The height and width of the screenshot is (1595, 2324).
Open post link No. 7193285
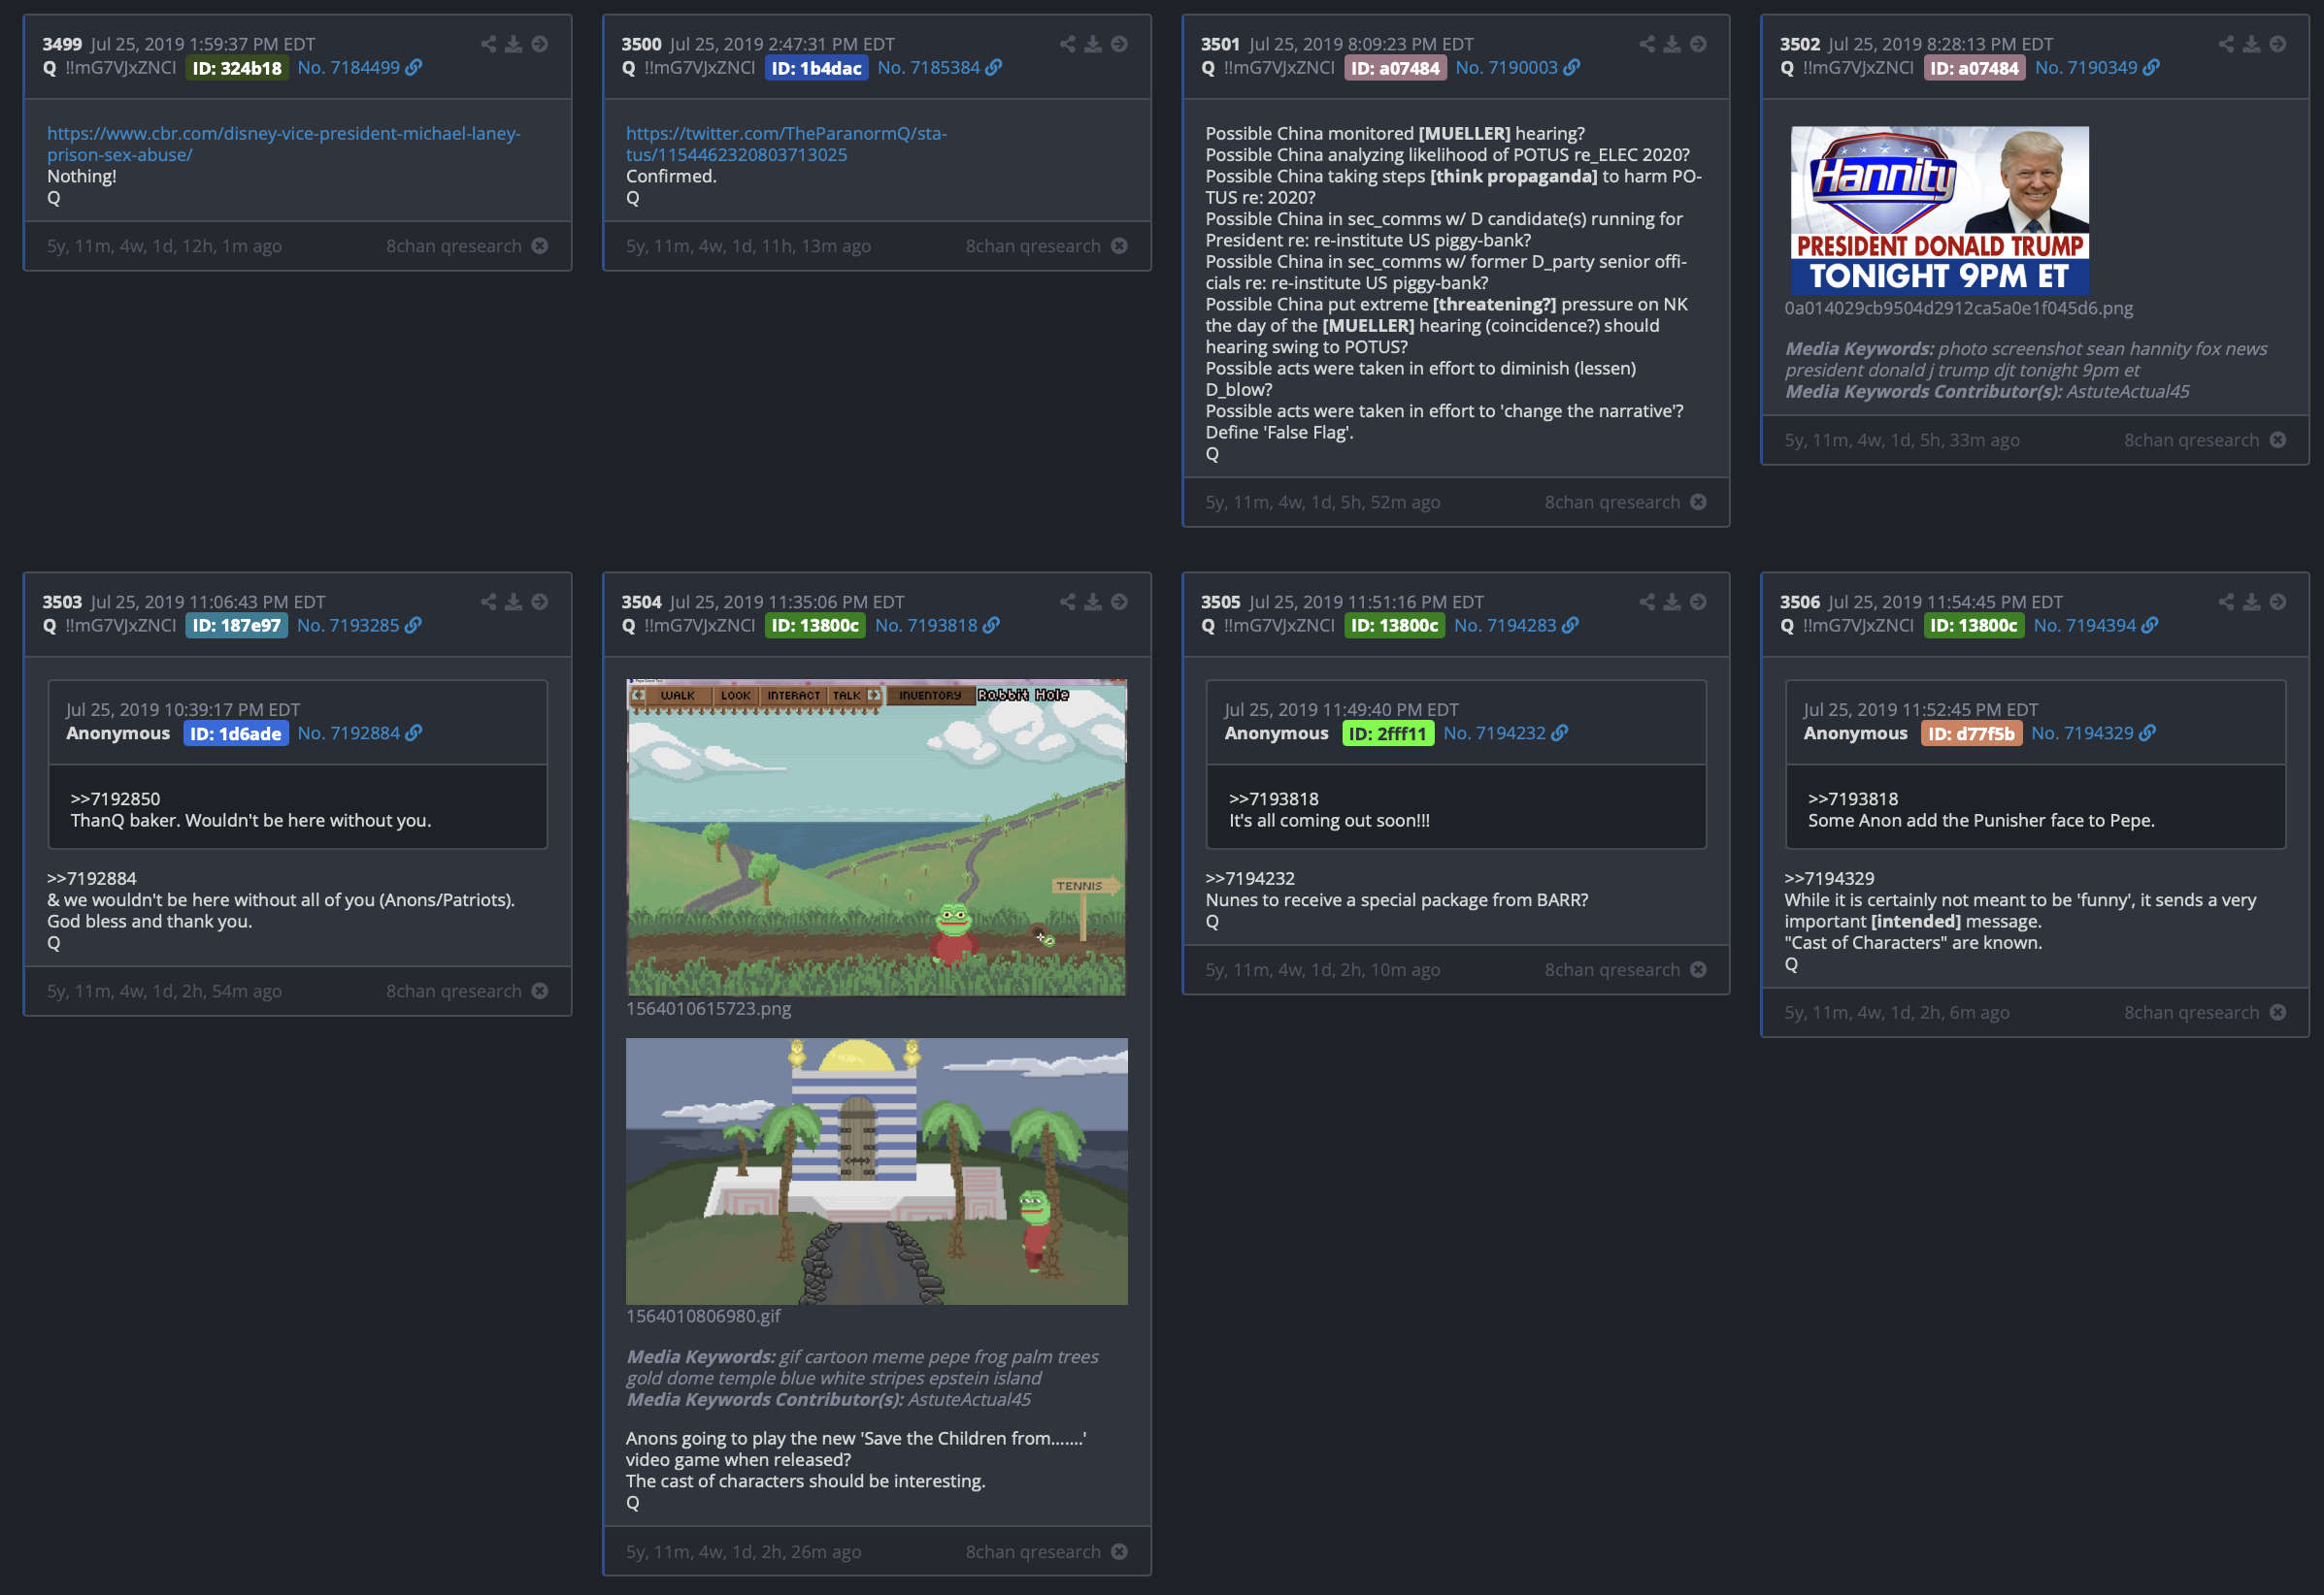point(359,626)
